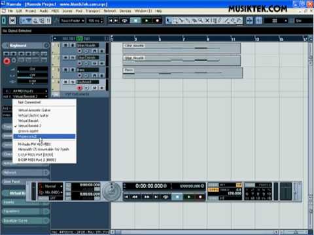Record-enable track 4 with red button
314x235 pixels.
coord(80,88)
